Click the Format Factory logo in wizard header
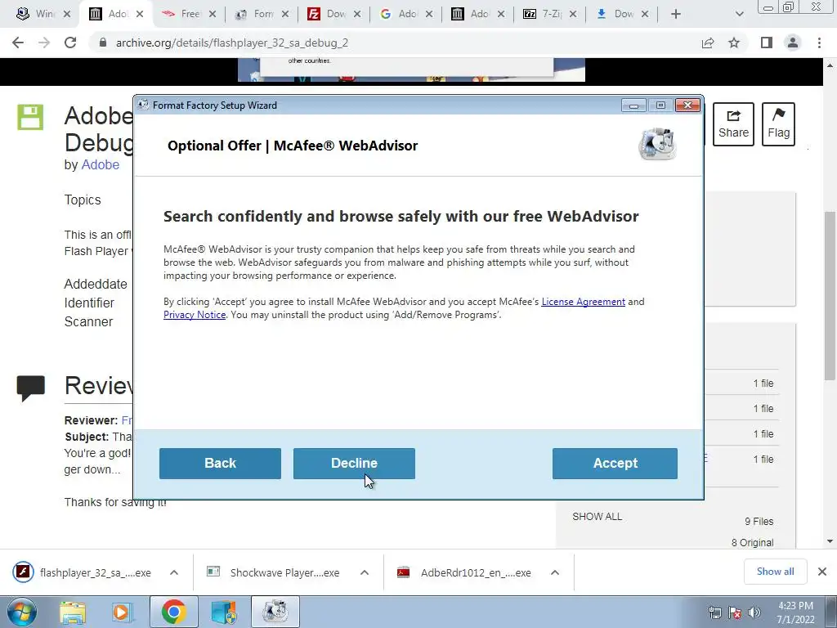This screenshot has height=628, width=837. click(658, 144)
